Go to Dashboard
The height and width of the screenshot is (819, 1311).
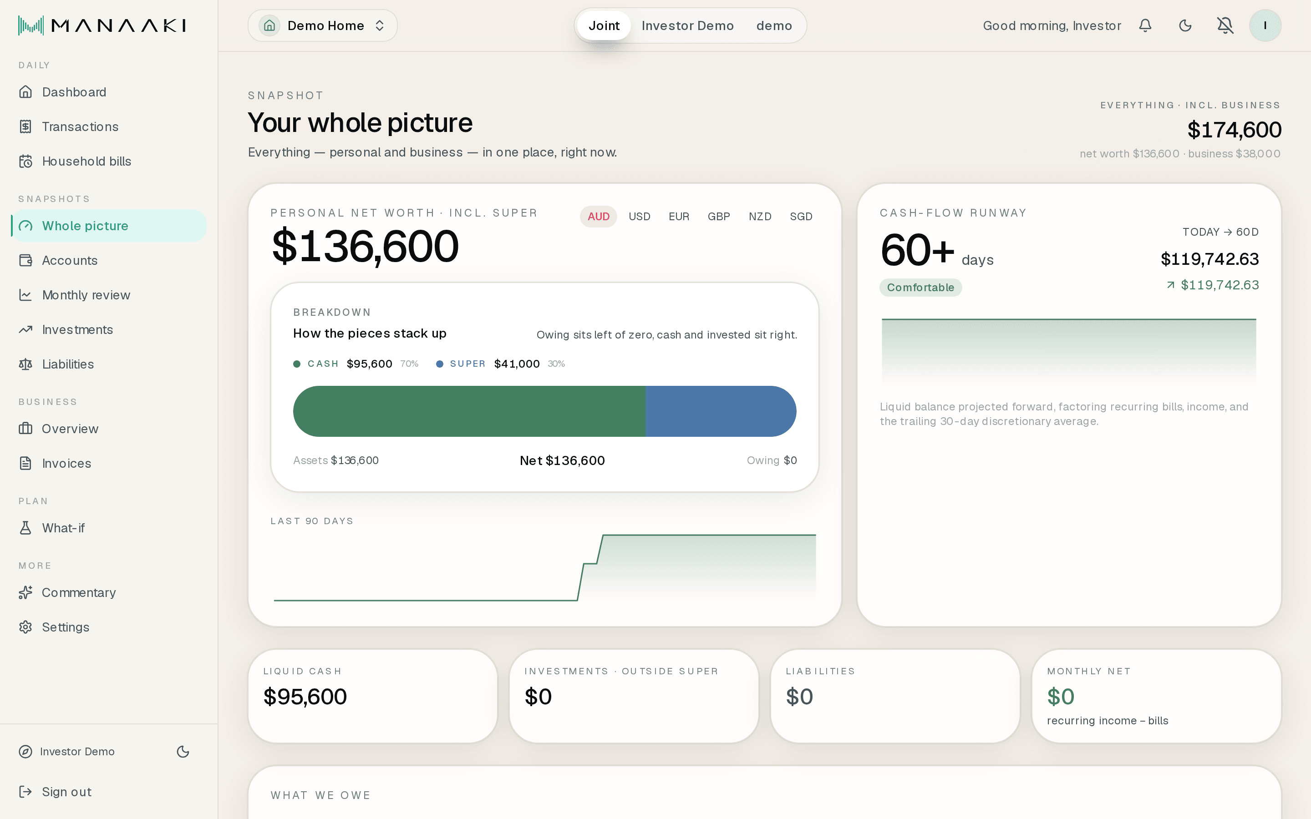point(108,92)
